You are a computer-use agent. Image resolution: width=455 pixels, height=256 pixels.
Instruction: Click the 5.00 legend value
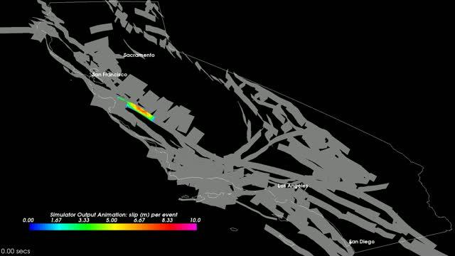point(112,220)
